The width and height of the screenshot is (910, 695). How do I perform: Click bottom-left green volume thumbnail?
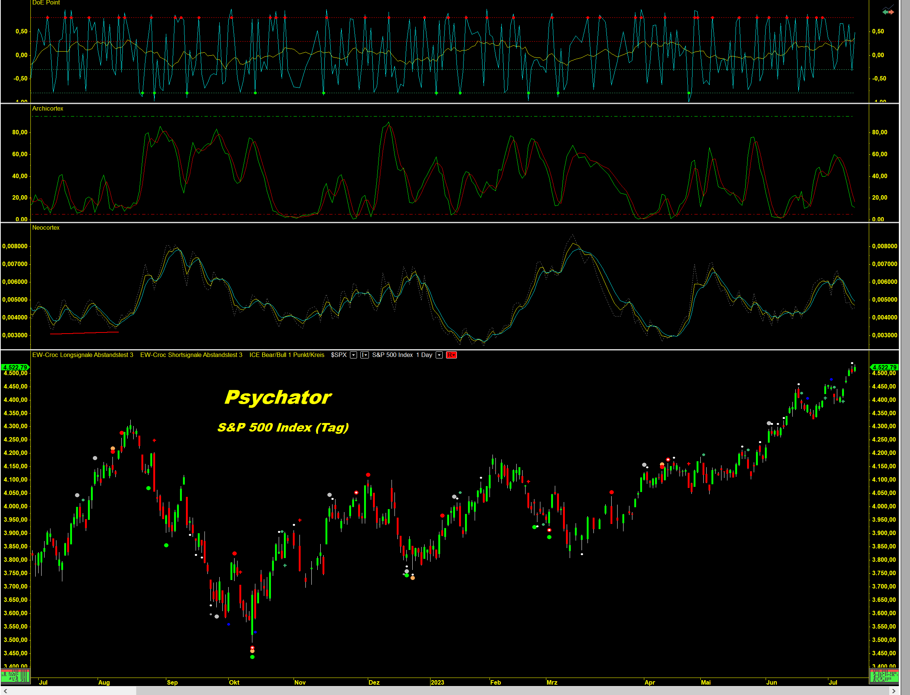click(x=15, y=677)
